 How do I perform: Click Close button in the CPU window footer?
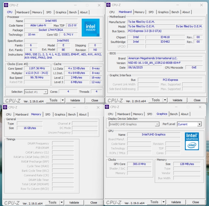95,101
